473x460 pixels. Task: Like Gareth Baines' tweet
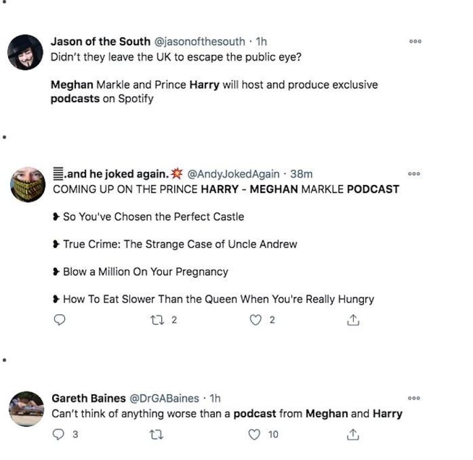click(256, 434)
